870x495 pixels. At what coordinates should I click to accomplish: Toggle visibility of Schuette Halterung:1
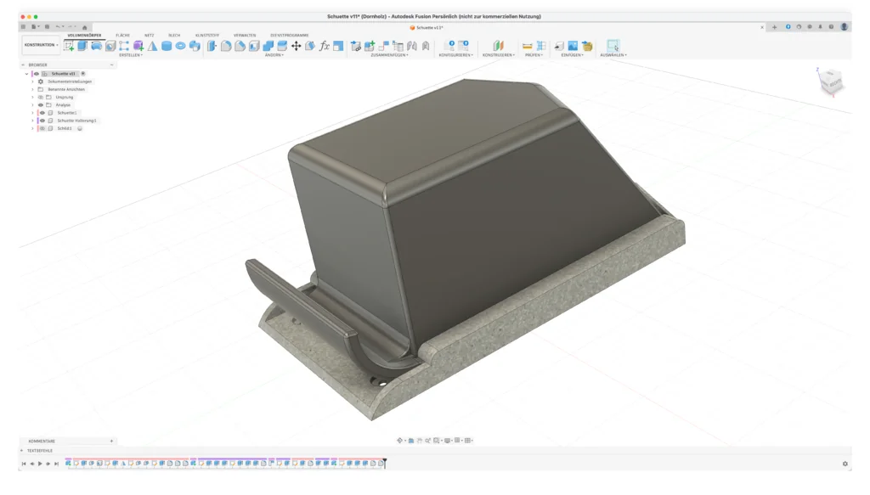(x=42, y=121)
